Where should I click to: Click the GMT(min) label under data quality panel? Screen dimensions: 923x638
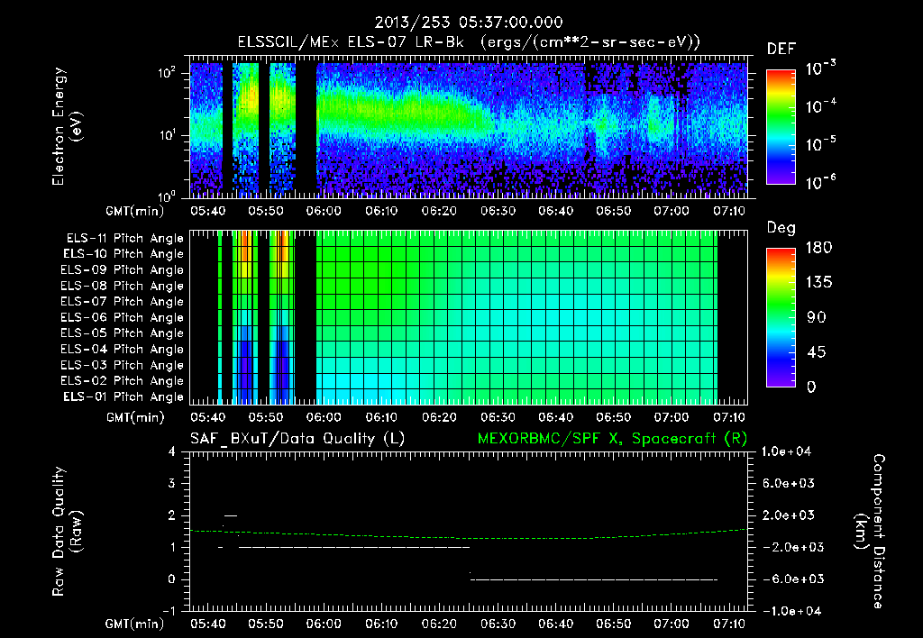point(135,624)
